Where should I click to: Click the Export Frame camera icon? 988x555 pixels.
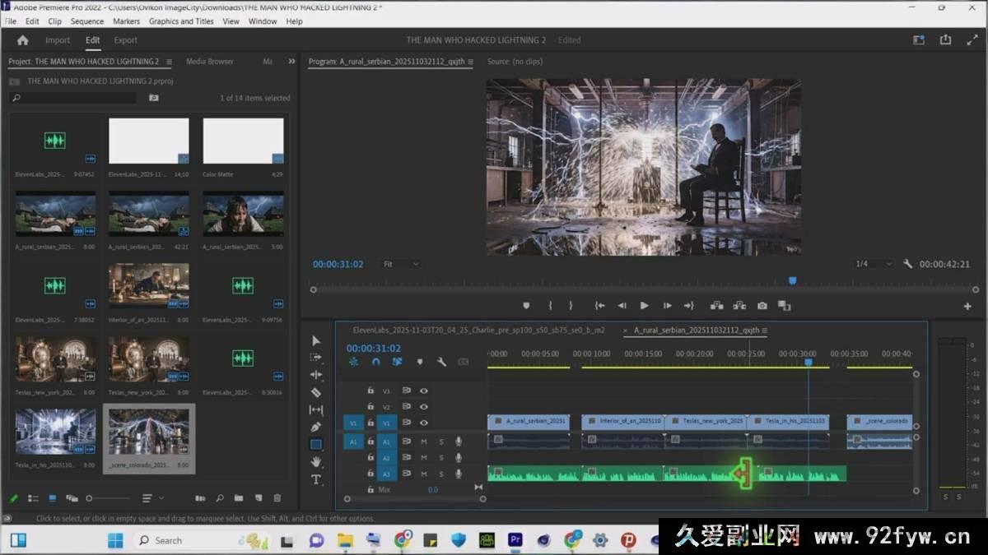click(762, 306)
